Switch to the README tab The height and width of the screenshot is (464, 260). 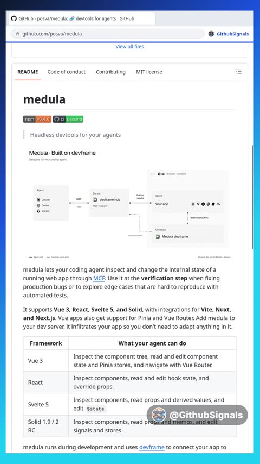pyautogui.click(x=28, y=72)
